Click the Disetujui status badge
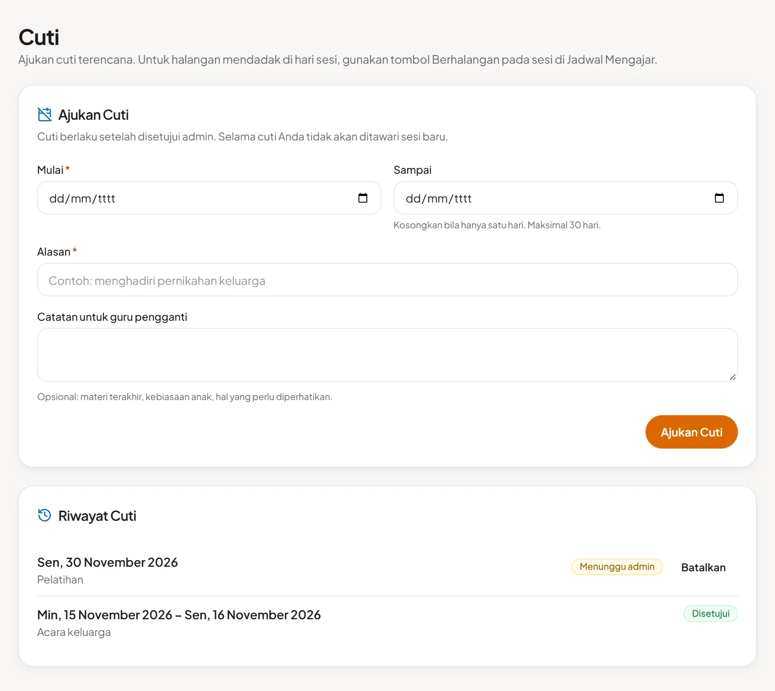Viewport: 775px width, 691px height. (710, 614)
